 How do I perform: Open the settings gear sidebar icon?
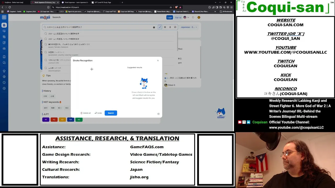(4, 77)
